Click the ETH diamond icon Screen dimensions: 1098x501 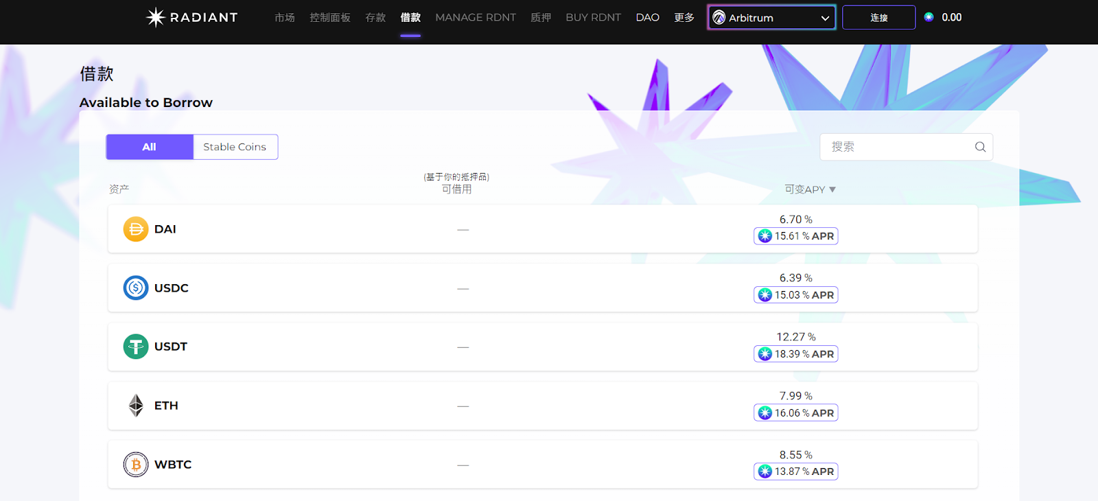pyautogui.click(x=136, y=406)
